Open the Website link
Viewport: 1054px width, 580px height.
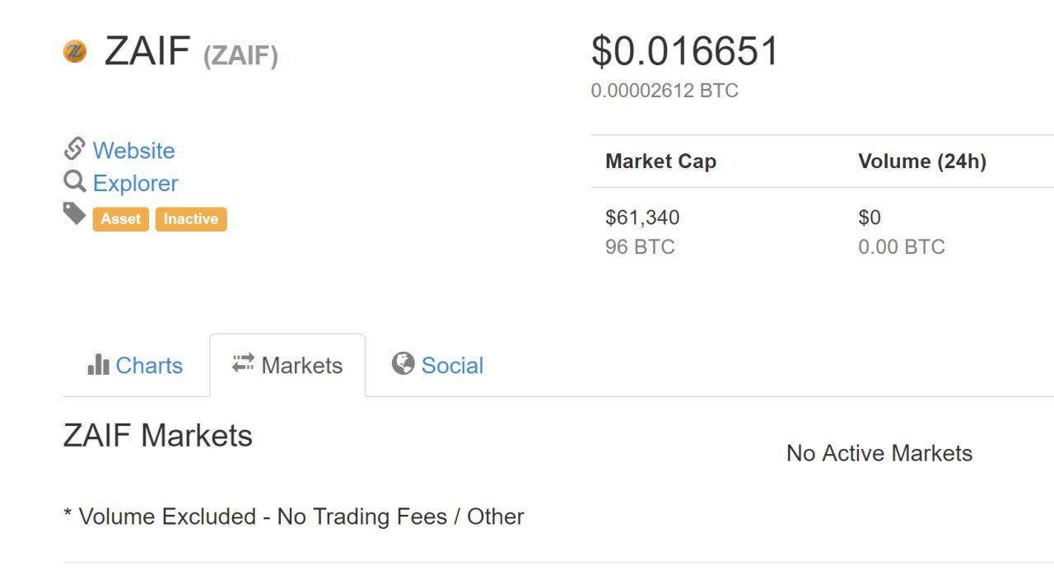[133, 151]
